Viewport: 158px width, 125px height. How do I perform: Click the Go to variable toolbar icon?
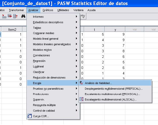click(10, 16)
